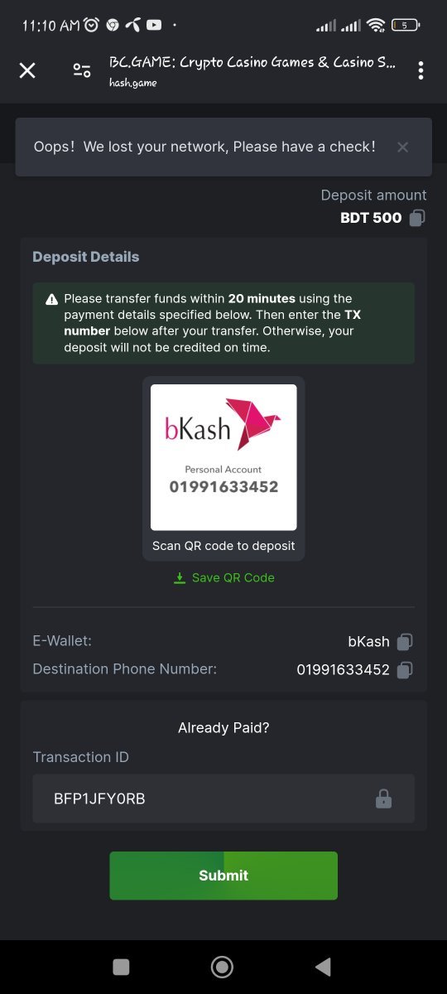Tap the lock icon in Transaction ID field
The width and height of the screenshot is (447, 994).
click(383, 799)
